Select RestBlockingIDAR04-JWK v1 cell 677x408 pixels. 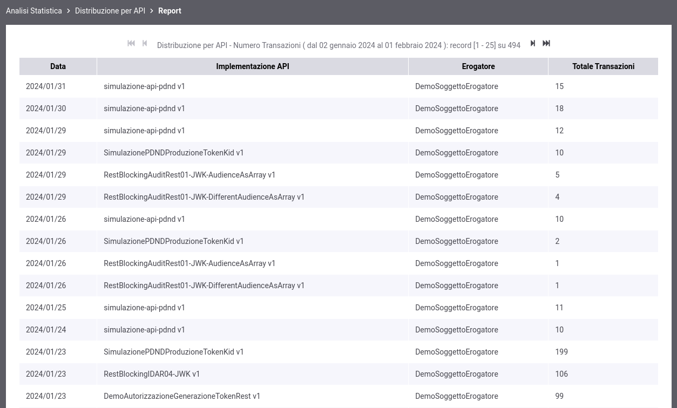click(x=152, y=374)
